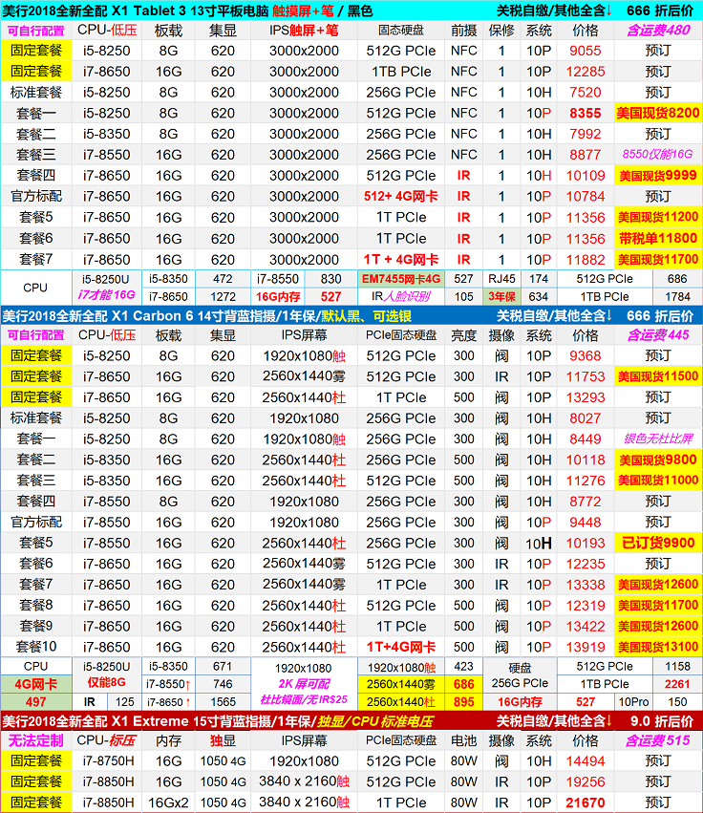Click the 1565 CPU upgrade value
This screenshot has width=703, height=813.
point(223,702)
